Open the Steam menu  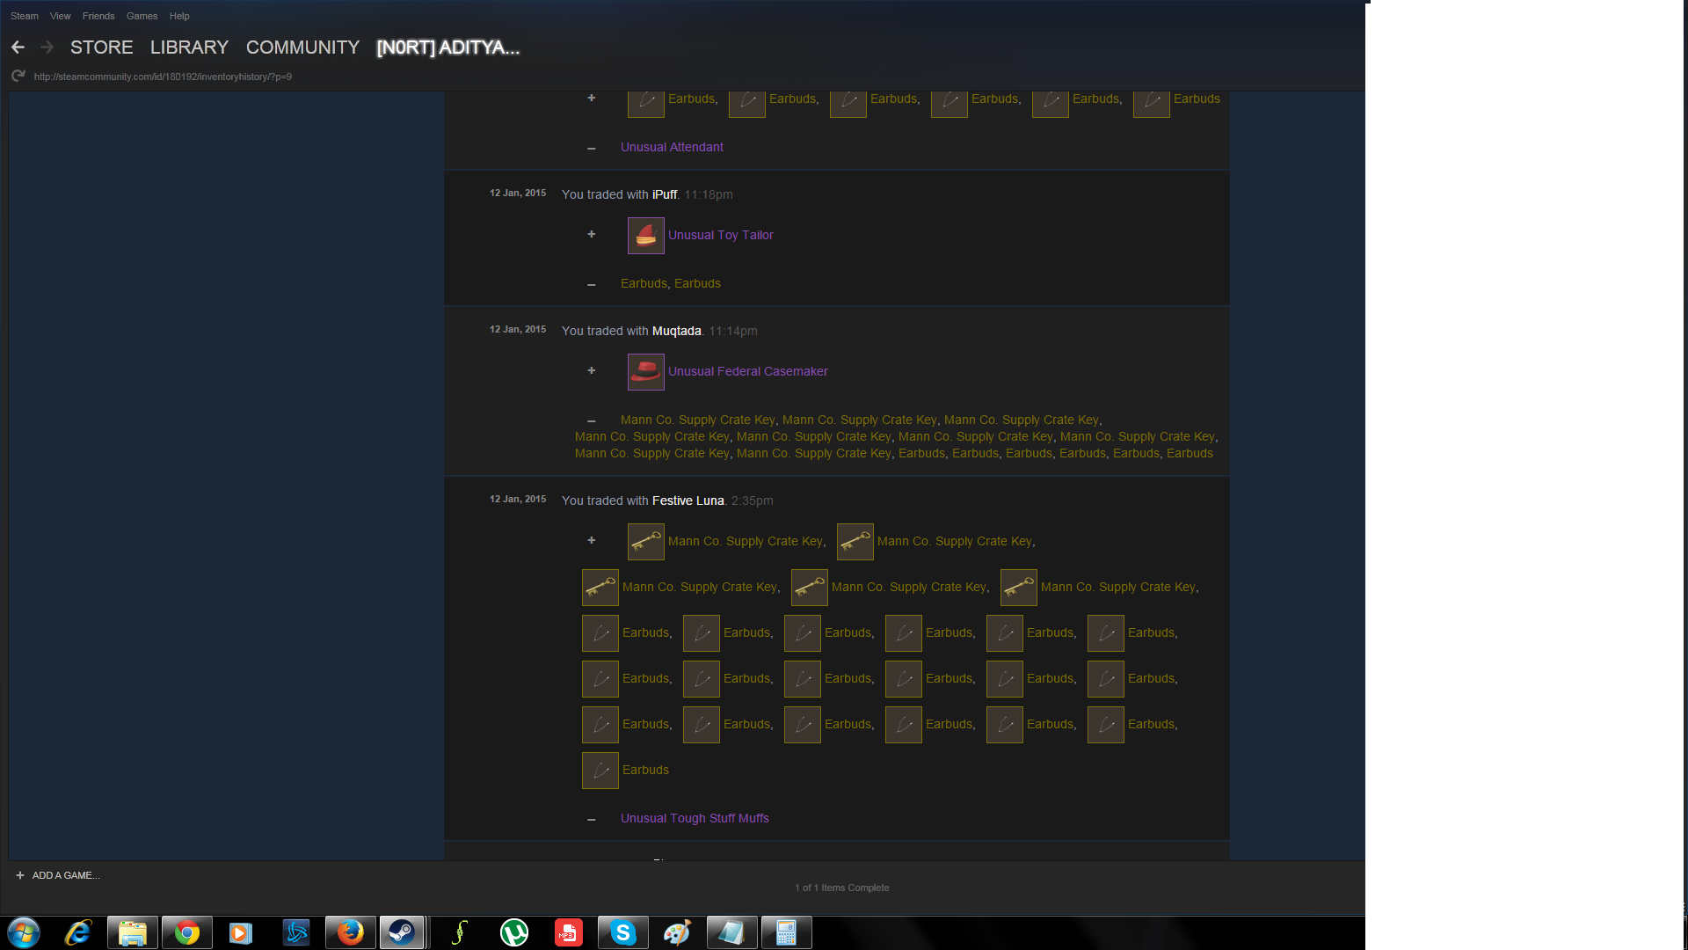24,16
